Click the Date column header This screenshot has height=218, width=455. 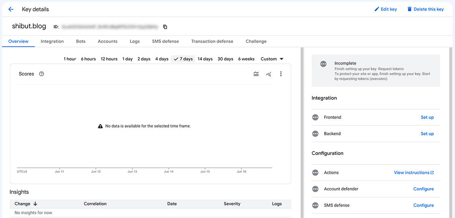point(172,204)
